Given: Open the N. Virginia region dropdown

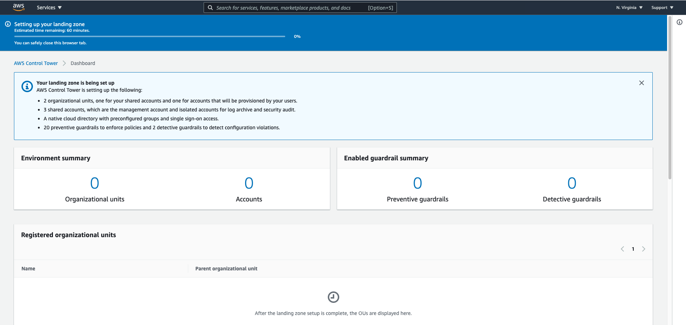Looking at the screenshot, I should click(x=629, y=7).
